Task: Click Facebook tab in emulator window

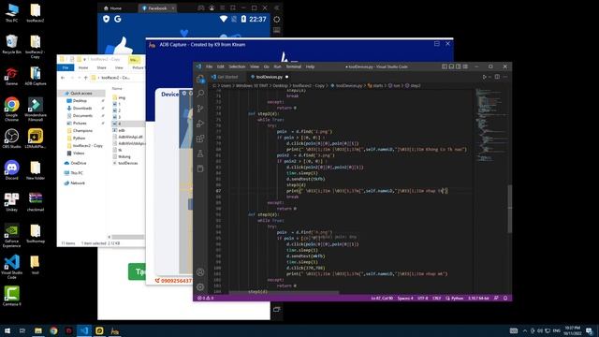Action: [x=157, y=8]
